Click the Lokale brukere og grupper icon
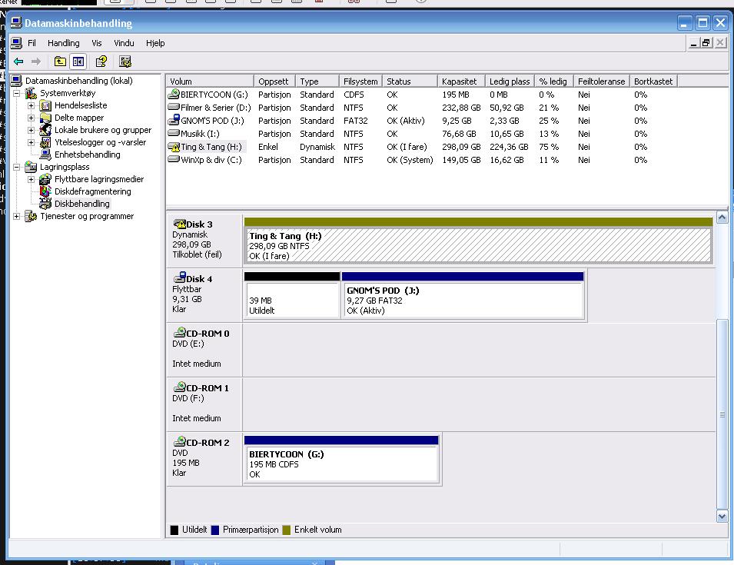This screenshot has height=565, width=734. [x=45, y=130]
